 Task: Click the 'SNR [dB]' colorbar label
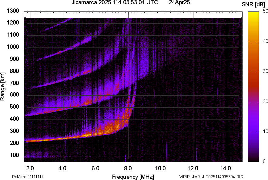tap(253, 5)
